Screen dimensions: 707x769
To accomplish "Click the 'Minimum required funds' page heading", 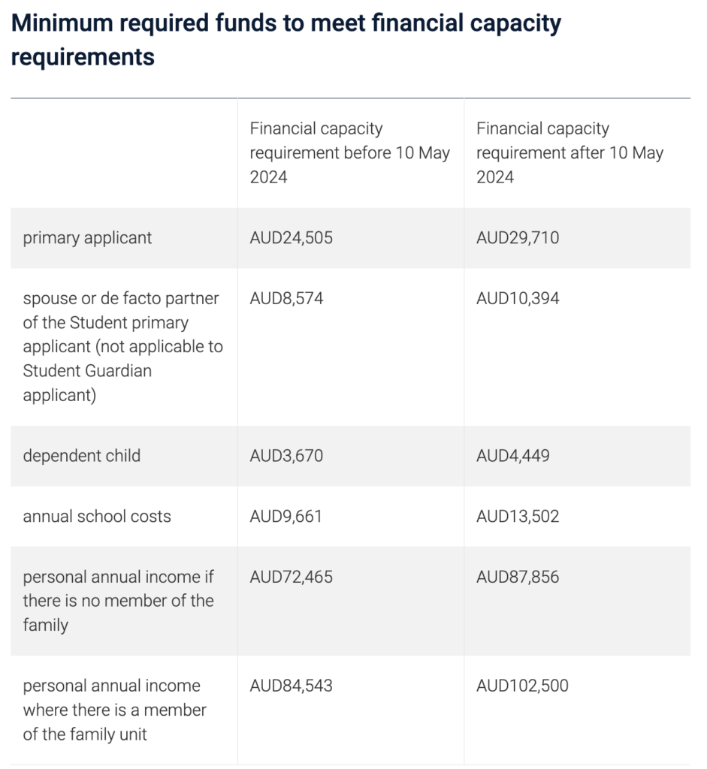I will 286,40.
